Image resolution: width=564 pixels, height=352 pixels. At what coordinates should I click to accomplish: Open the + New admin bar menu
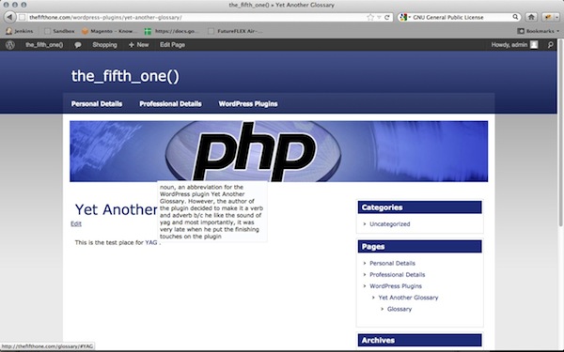pyautogui.click(x=138, y=45)
